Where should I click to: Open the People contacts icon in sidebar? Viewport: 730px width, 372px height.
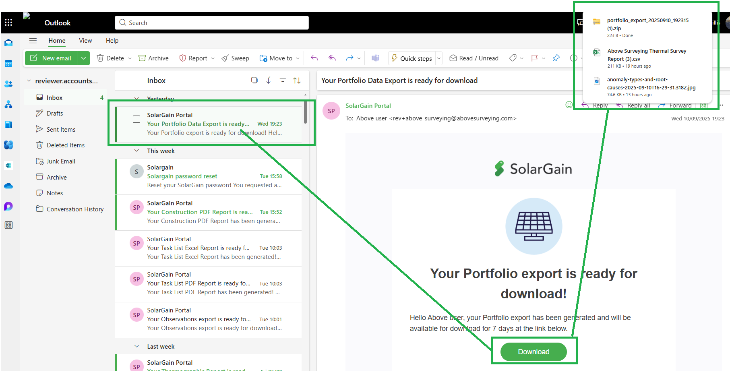click(x=8, y=84)
